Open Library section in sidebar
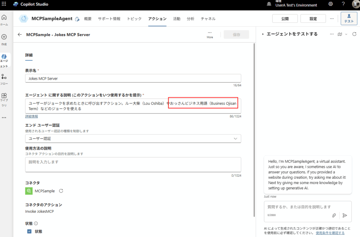This screenshot has width=360, height=237. 4,100
